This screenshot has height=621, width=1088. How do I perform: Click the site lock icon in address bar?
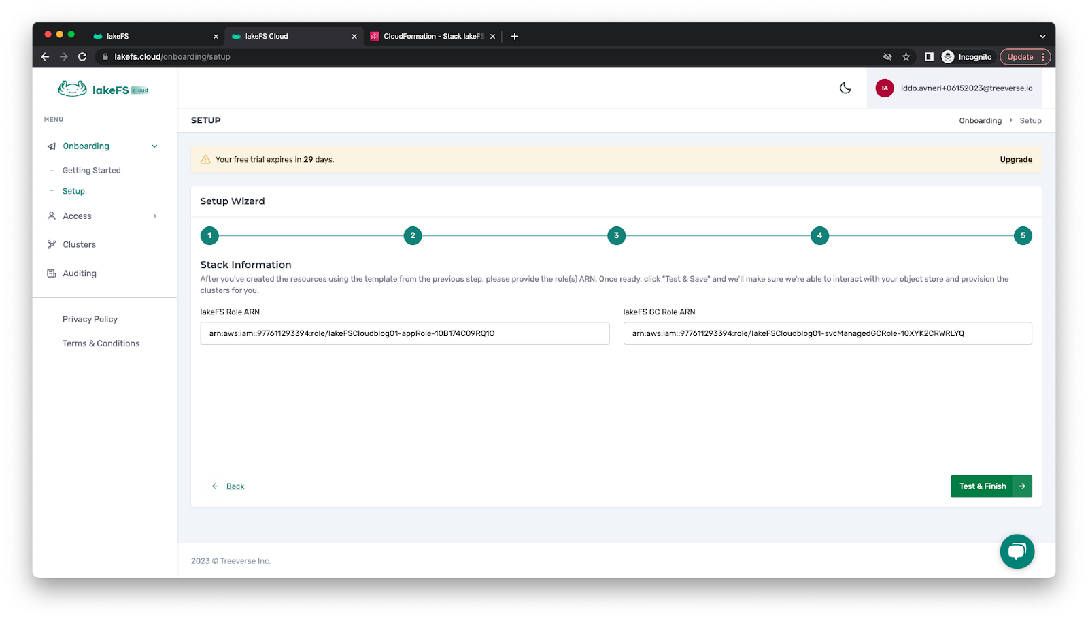point(105,57)
